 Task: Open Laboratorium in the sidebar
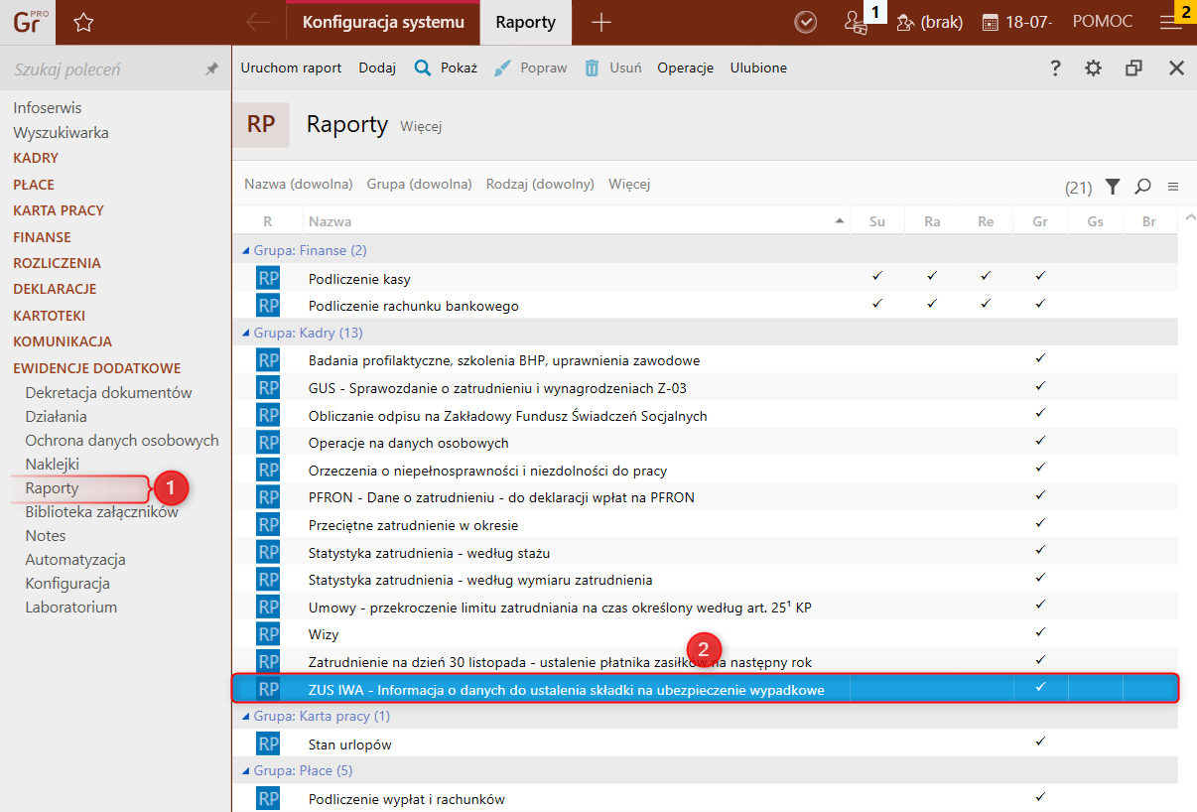coord(71,607)
